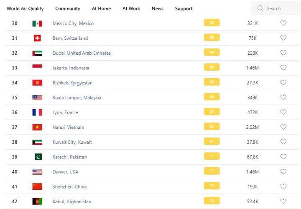Select the Kyrgyzstan flag icon

tap(37, 83)
